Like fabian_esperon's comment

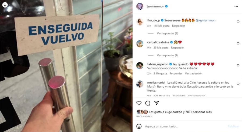[x=238, y=65]
